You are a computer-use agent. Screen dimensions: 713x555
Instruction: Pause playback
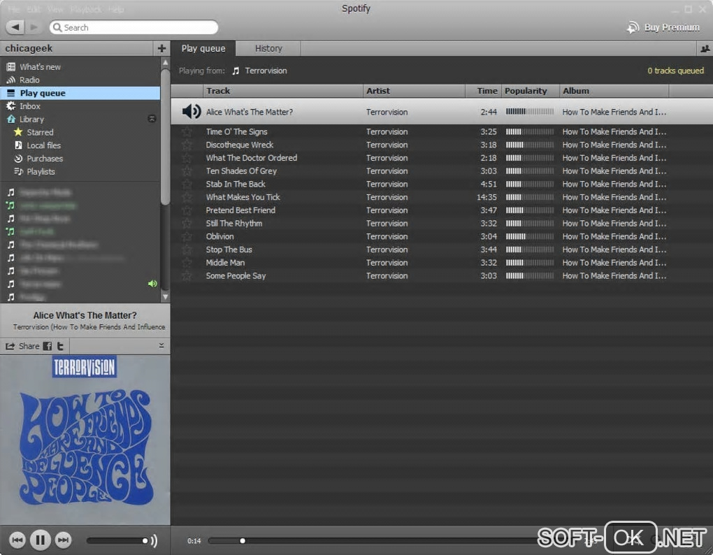40,540
